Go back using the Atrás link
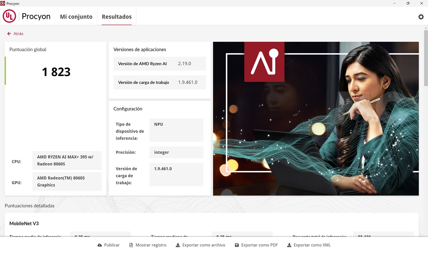The height and width of the screenshot is (253, 428). [x=15, y=33]
